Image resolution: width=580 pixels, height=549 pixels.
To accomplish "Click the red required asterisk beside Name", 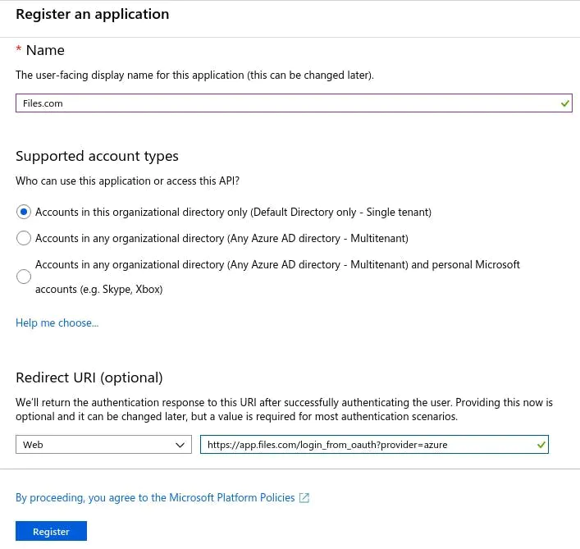I will pyautogui.click(x=19, y=48).
